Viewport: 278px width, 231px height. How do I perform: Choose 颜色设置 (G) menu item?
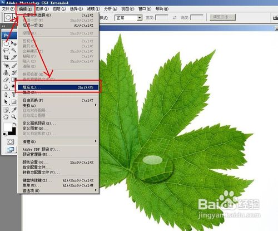tap(58, 163)
